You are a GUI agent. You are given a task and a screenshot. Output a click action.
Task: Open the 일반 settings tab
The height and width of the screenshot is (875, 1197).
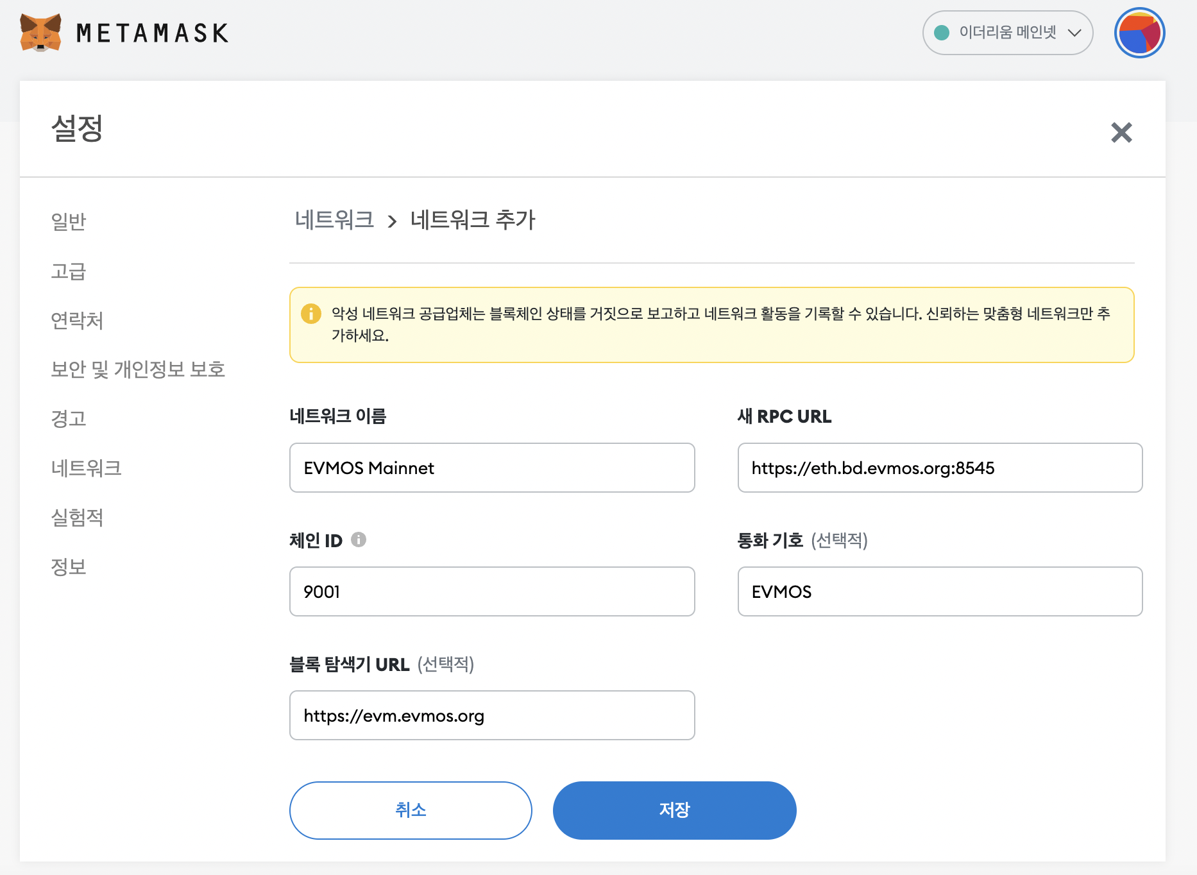coord(69,221)
